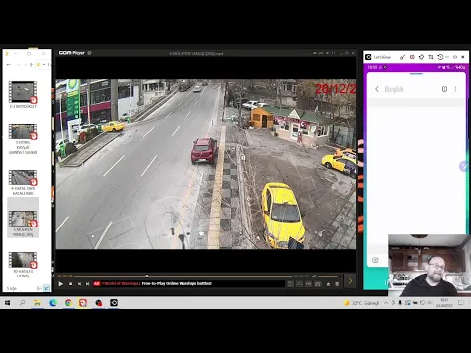Open File Explorer from the taskbar
This screenshot has width=471, height=353.
pyautogui.click(x=37, y=303)
